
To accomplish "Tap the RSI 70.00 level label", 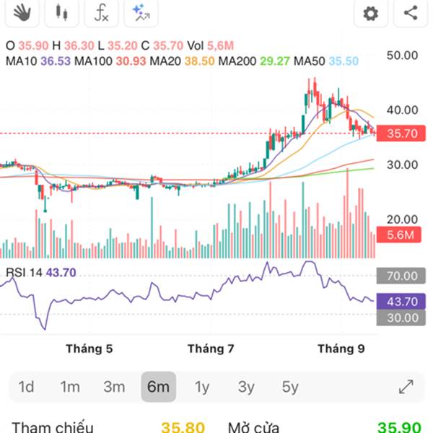I will pos(401,276).
